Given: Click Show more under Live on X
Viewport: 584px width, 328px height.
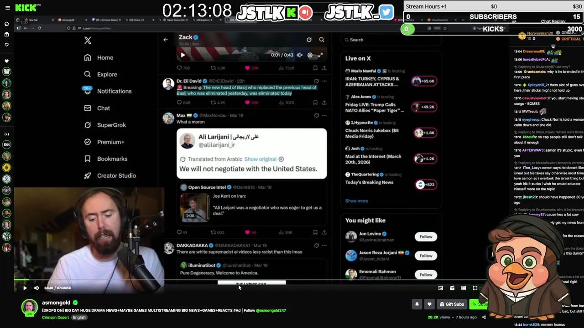Looking at the screenshot, I should click(356, 201).
